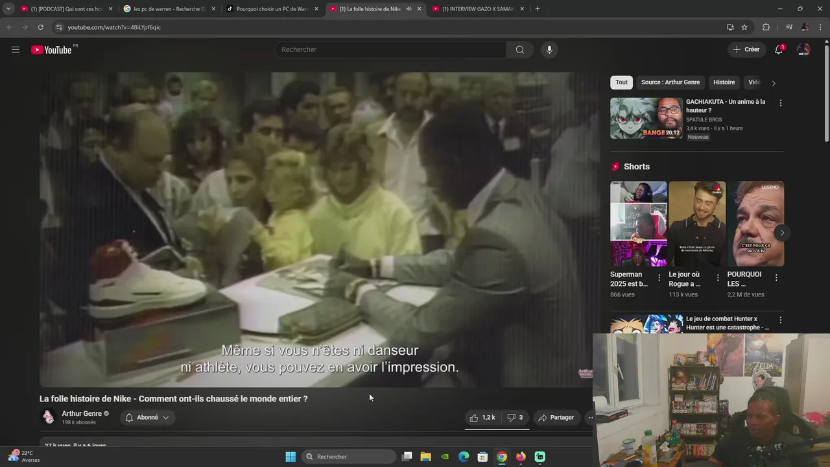
Task: Switch to INTERVIEW GAZO X SAMAK tab
Action: click(477, 9)
